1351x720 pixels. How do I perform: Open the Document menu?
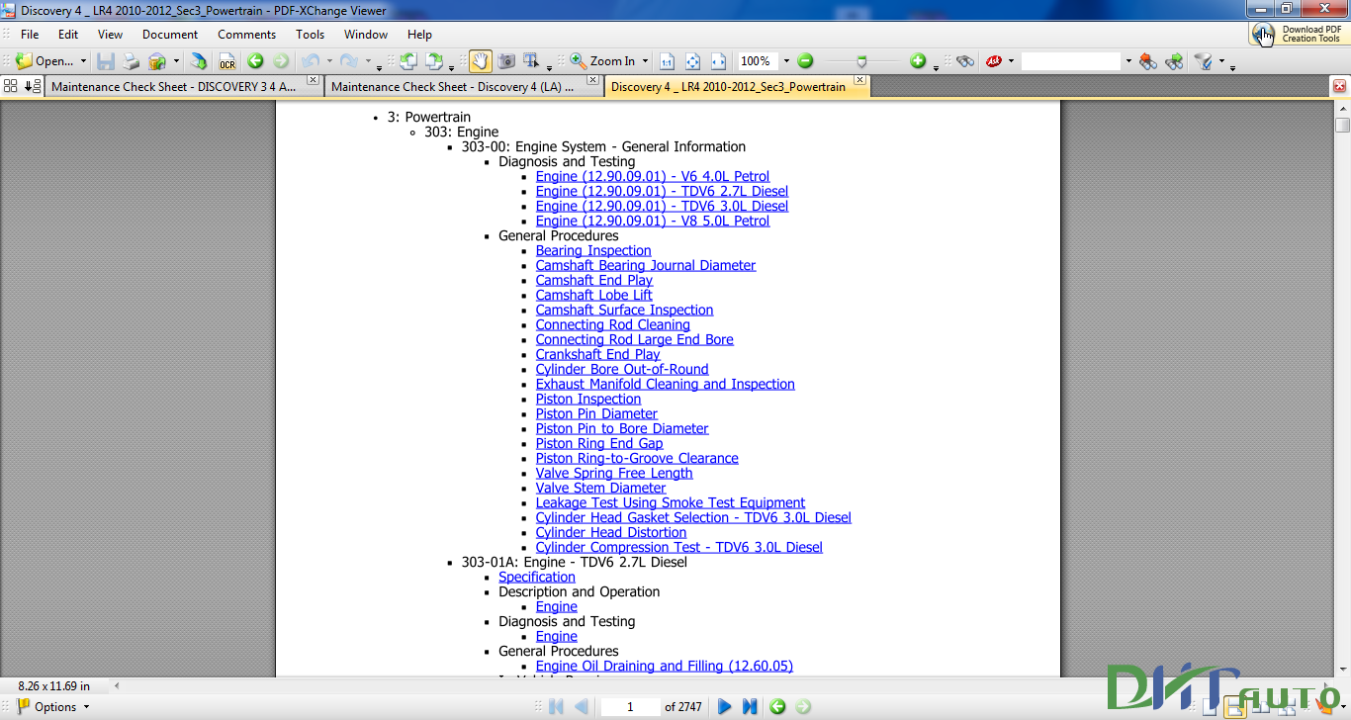[x=170, y=34]
